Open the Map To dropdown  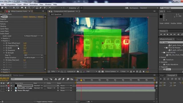click(x=33, y=55)
